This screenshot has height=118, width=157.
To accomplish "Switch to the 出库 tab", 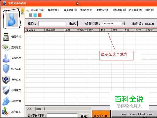I will (40, 109).
